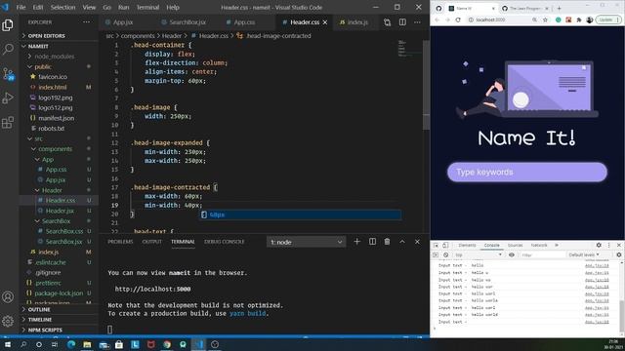Open the Explorer panel's more actions ellipsis
Screen dimensions: 625x351
(x=87, y=22)
